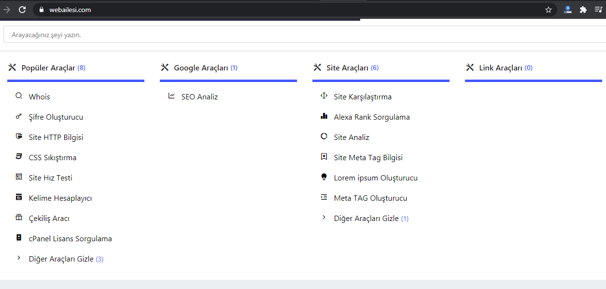
Task: Open the Site Hız Testi link
Action: click(51, 178)
